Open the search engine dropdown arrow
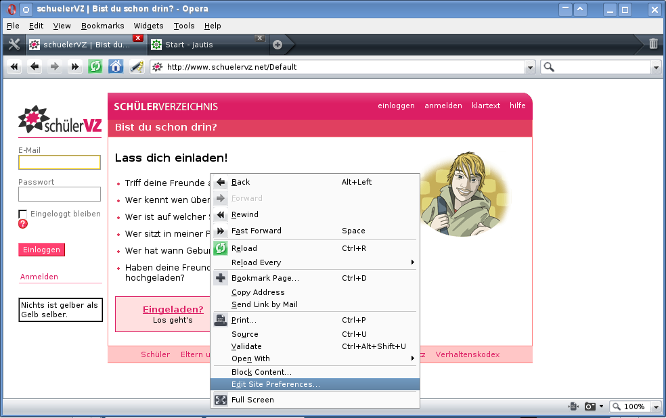The width and height of the screenshot is (666, 418). 656,67
